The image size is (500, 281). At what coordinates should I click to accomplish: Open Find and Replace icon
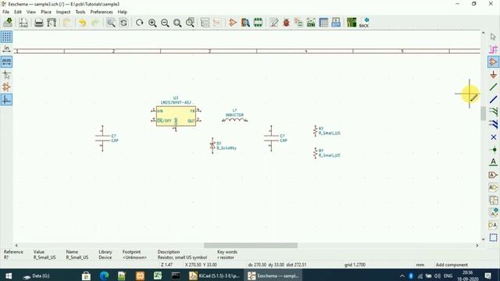123,23
